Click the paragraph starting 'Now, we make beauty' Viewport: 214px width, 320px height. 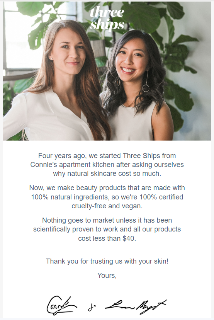pos(107,197)
